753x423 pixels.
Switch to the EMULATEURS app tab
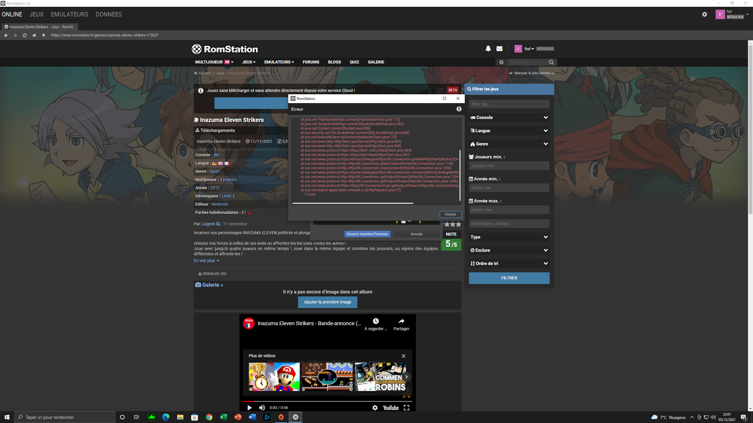(x=69, y=14)
